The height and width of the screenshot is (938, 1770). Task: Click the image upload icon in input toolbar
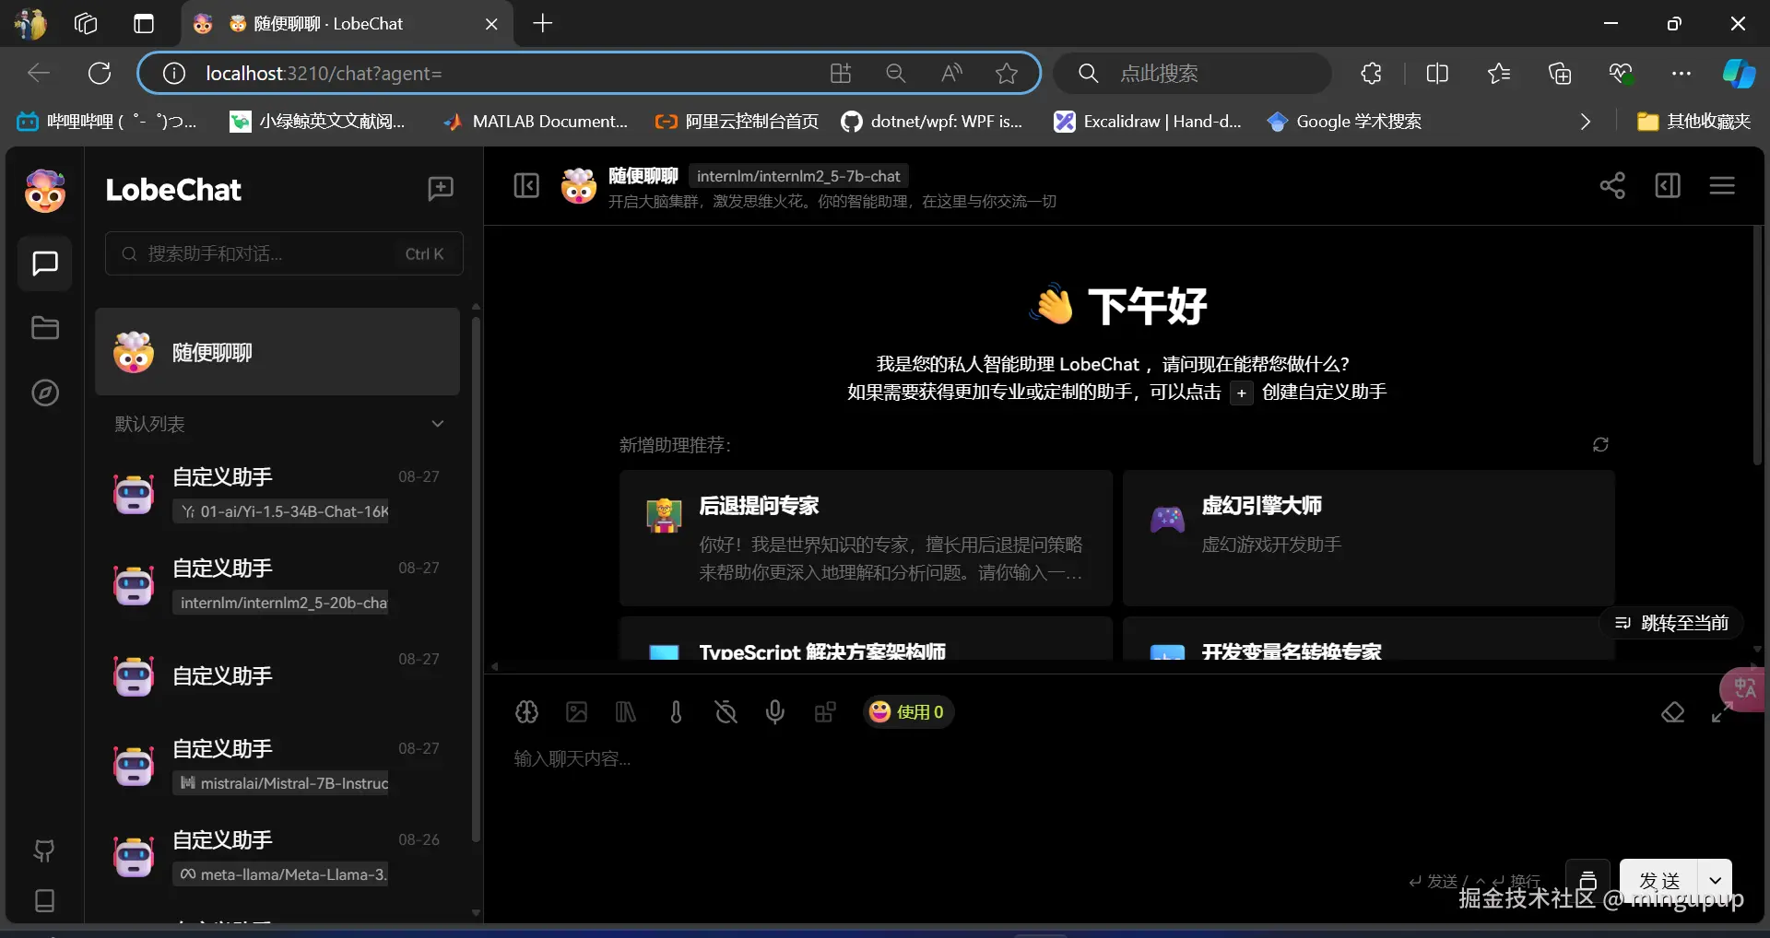point(576,711)
